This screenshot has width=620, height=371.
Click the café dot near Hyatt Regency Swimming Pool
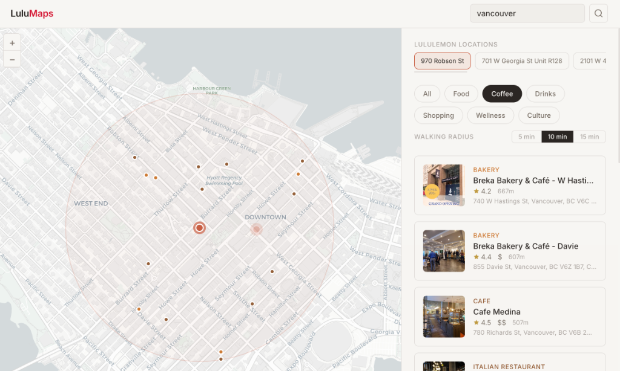[x=202, y=189]
